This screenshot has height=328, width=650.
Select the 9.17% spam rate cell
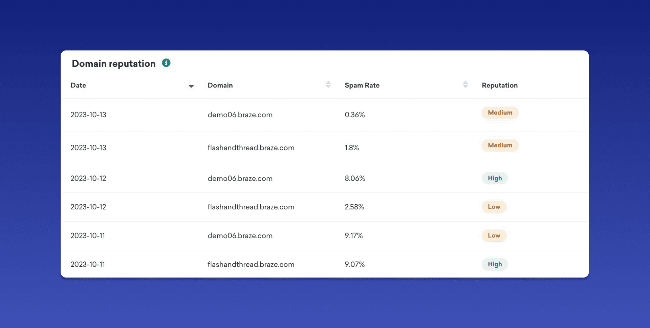click(x=353, y=236)
